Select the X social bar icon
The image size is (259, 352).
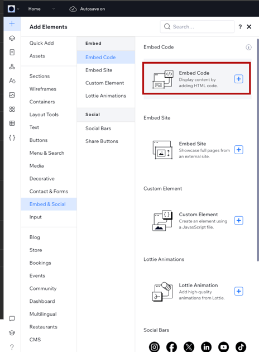pos(189,347)
